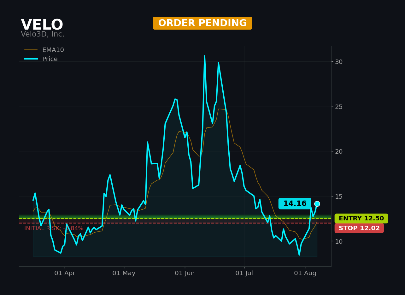Click the 15 y-axis tick label
Image resolution: width=405 pixels, height=295 pixels.
coord(339,196)
